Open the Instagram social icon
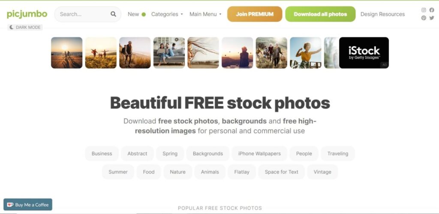 pos(424,10)
